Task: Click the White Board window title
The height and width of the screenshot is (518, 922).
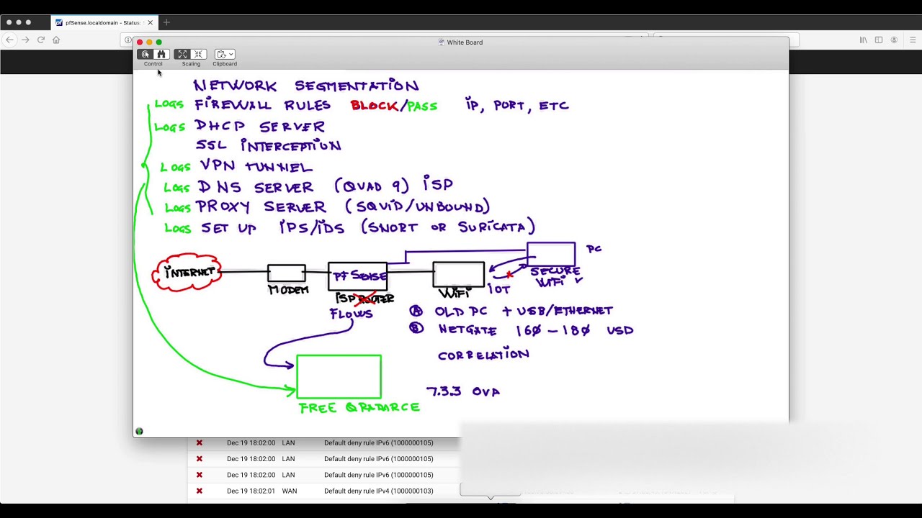Action: click(x=465, y=42)
